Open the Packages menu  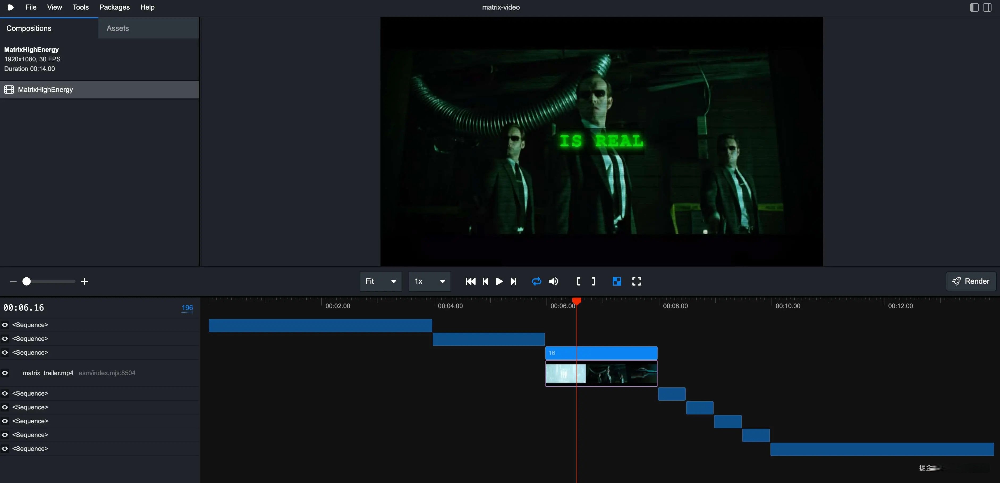(114, 7)
